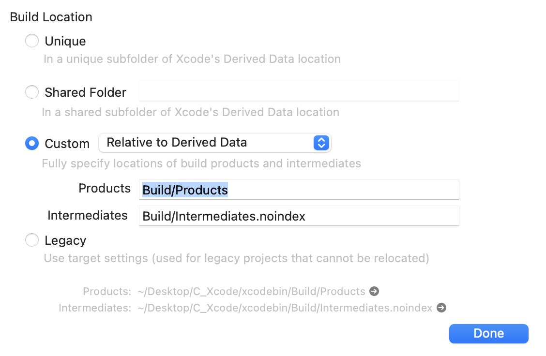Select the Custom build location radio
The image size is (546, 356).
tap(32, 143)
